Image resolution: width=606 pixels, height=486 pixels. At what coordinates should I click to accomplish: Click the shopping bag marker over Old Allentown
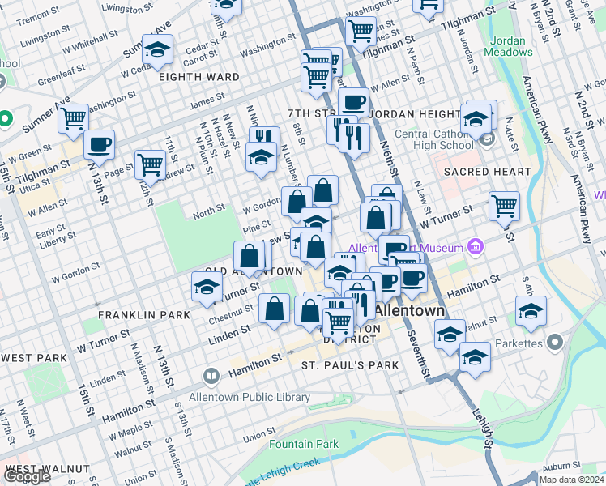(250, 257)
